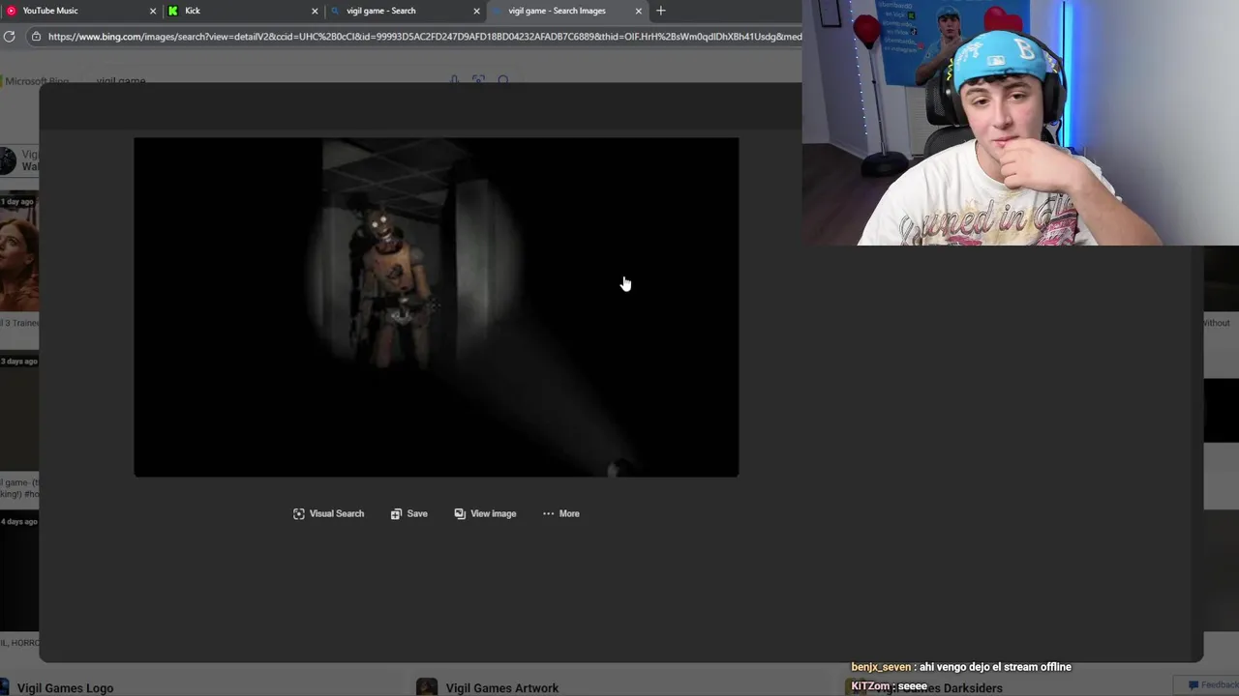Click the Visual Search icon
This screenshot has height=696, width=1239.
point(299,513)
